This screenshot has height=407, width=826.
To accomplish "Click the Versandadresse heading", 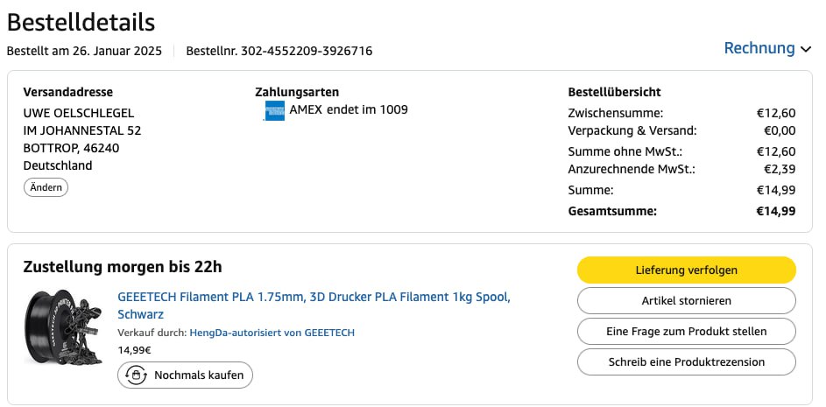I will pos(68,92).
